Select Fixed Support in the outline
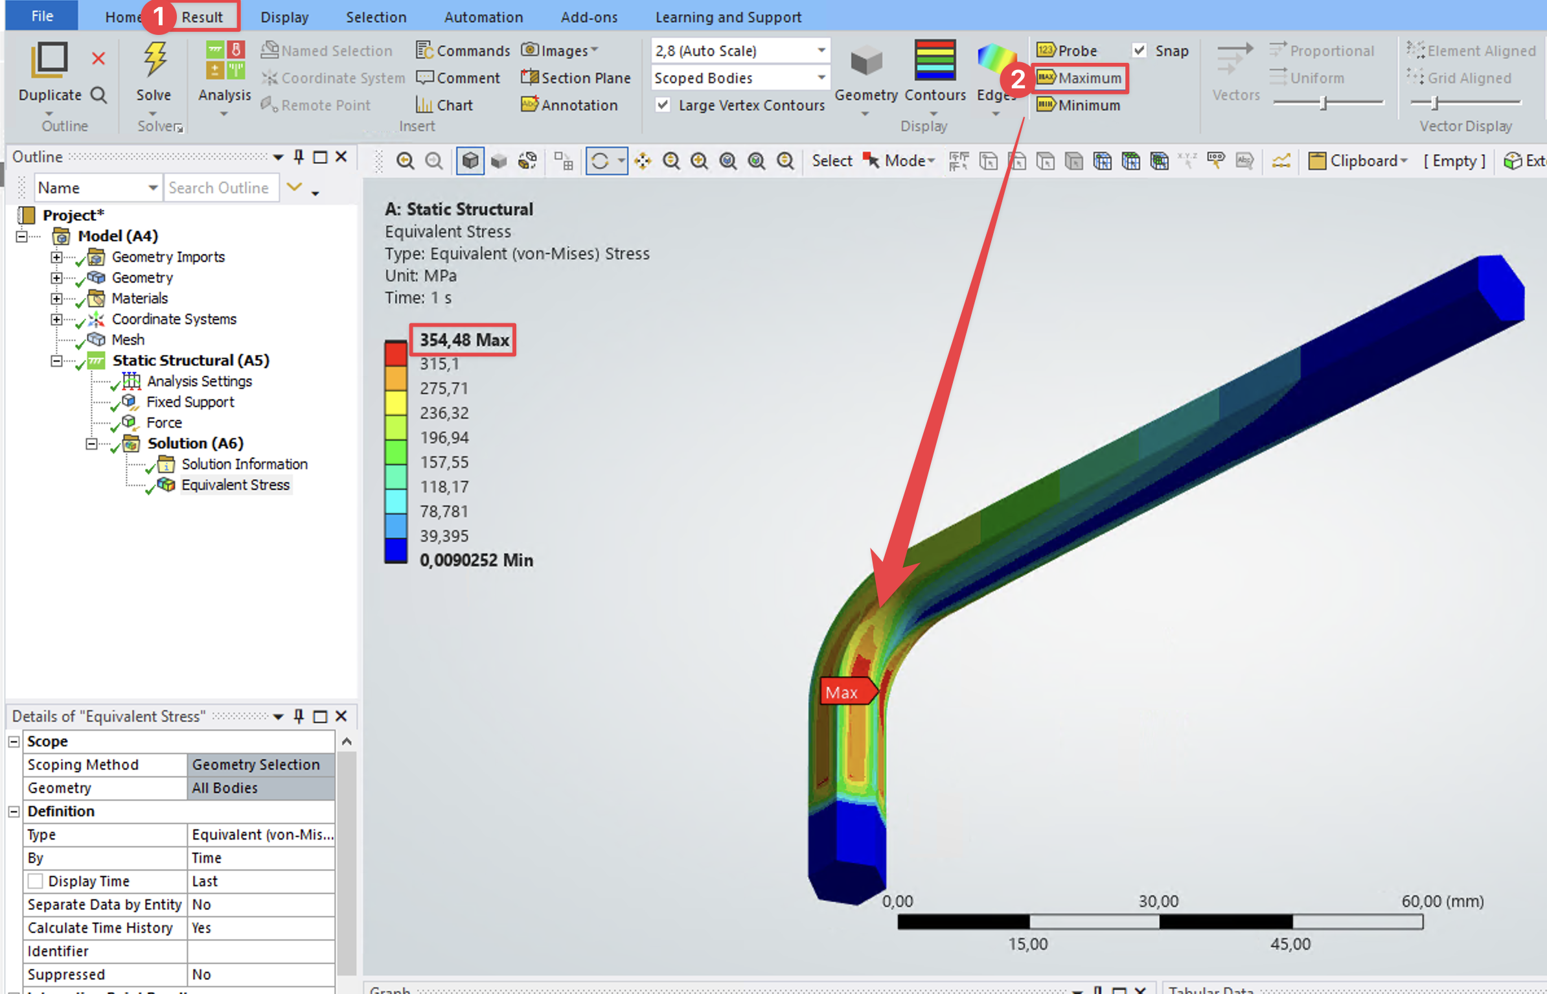The width and height of the screenshot is (1547, 994). pyautogui.click(x=190, y=402)
